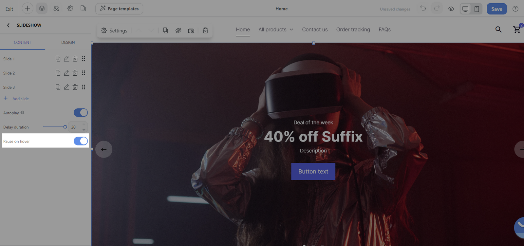
Task: Select the Slide 3 row label
Action: (9, 87)
